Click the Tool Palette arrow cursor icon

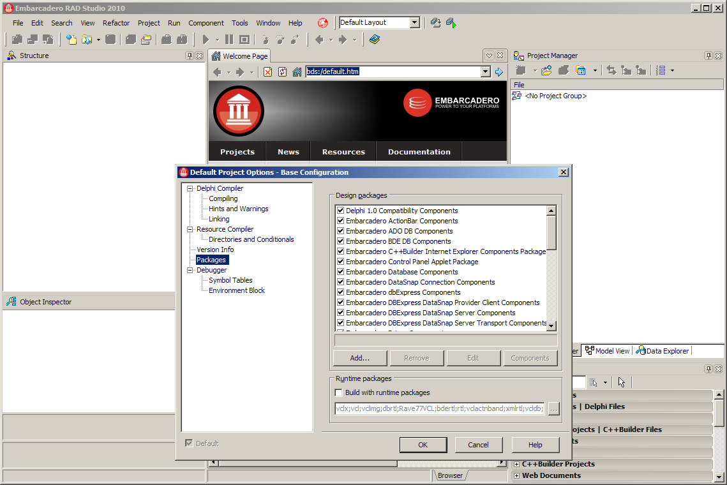[x=621, y=382]
